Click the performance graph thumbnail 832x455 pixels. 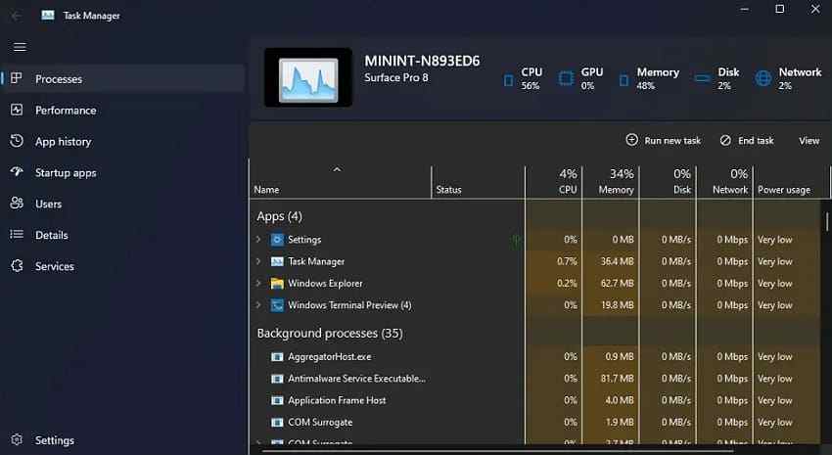(x=308, y=78)
